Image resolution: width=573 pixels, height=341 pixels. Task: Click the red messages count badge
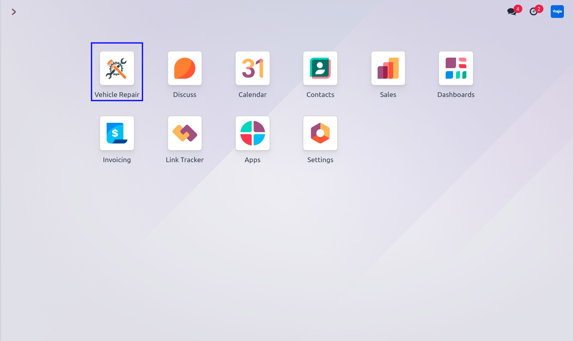coord(518,9)
